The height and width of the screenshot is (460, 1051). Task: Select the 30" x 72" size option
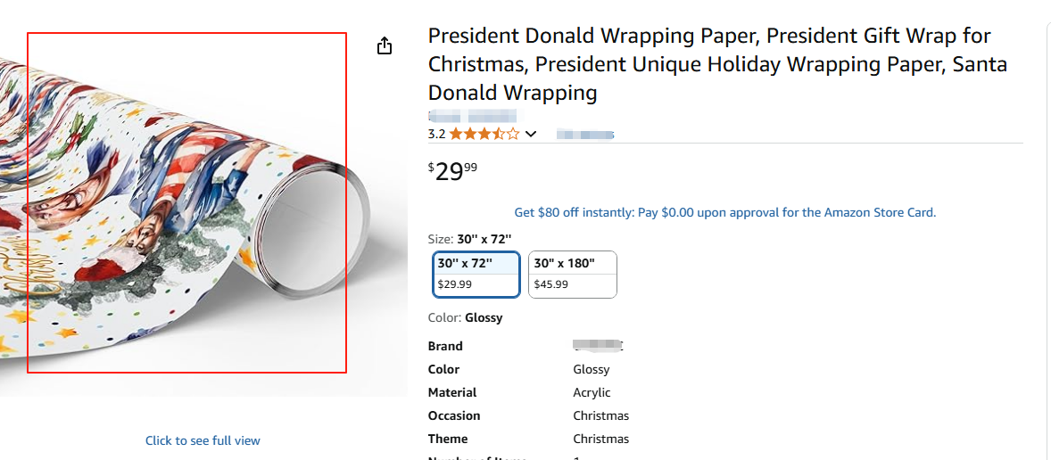point(476,274)
